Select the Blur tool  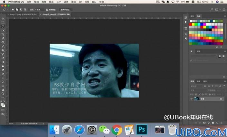coord(3,66)
